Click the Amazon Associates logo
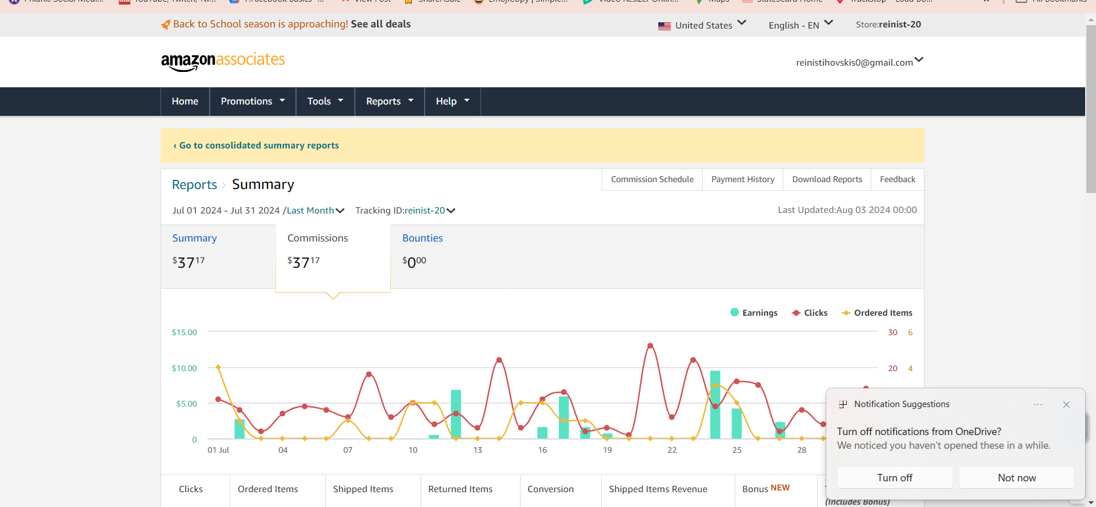The width and height of the screenshot is (1096, 507). pos(223,61)
